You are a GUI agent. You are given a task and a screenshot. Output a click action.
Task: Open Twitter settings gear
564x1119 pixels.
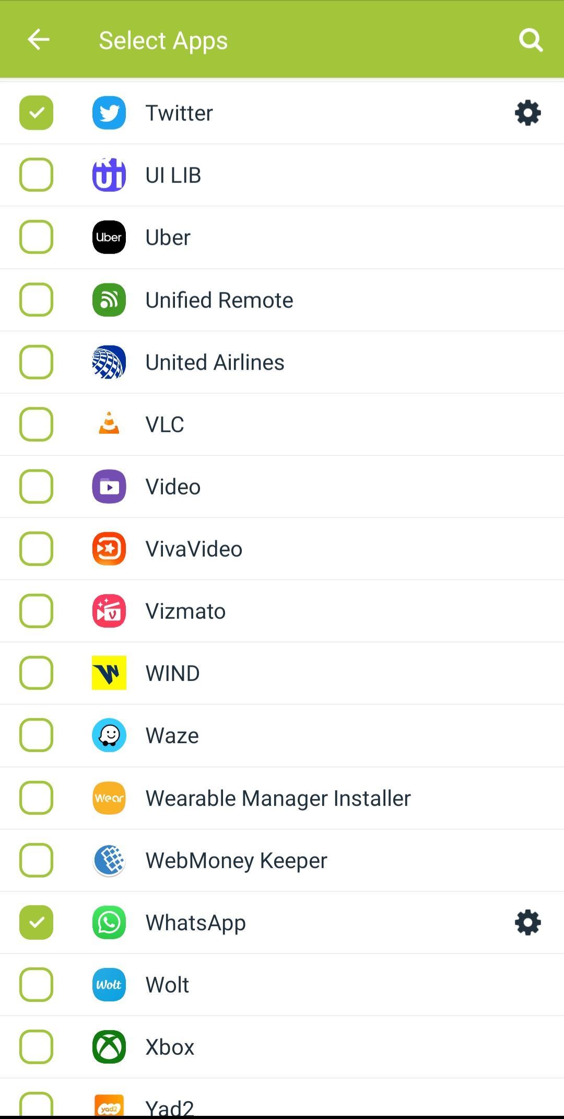click(x=527, y=113)
